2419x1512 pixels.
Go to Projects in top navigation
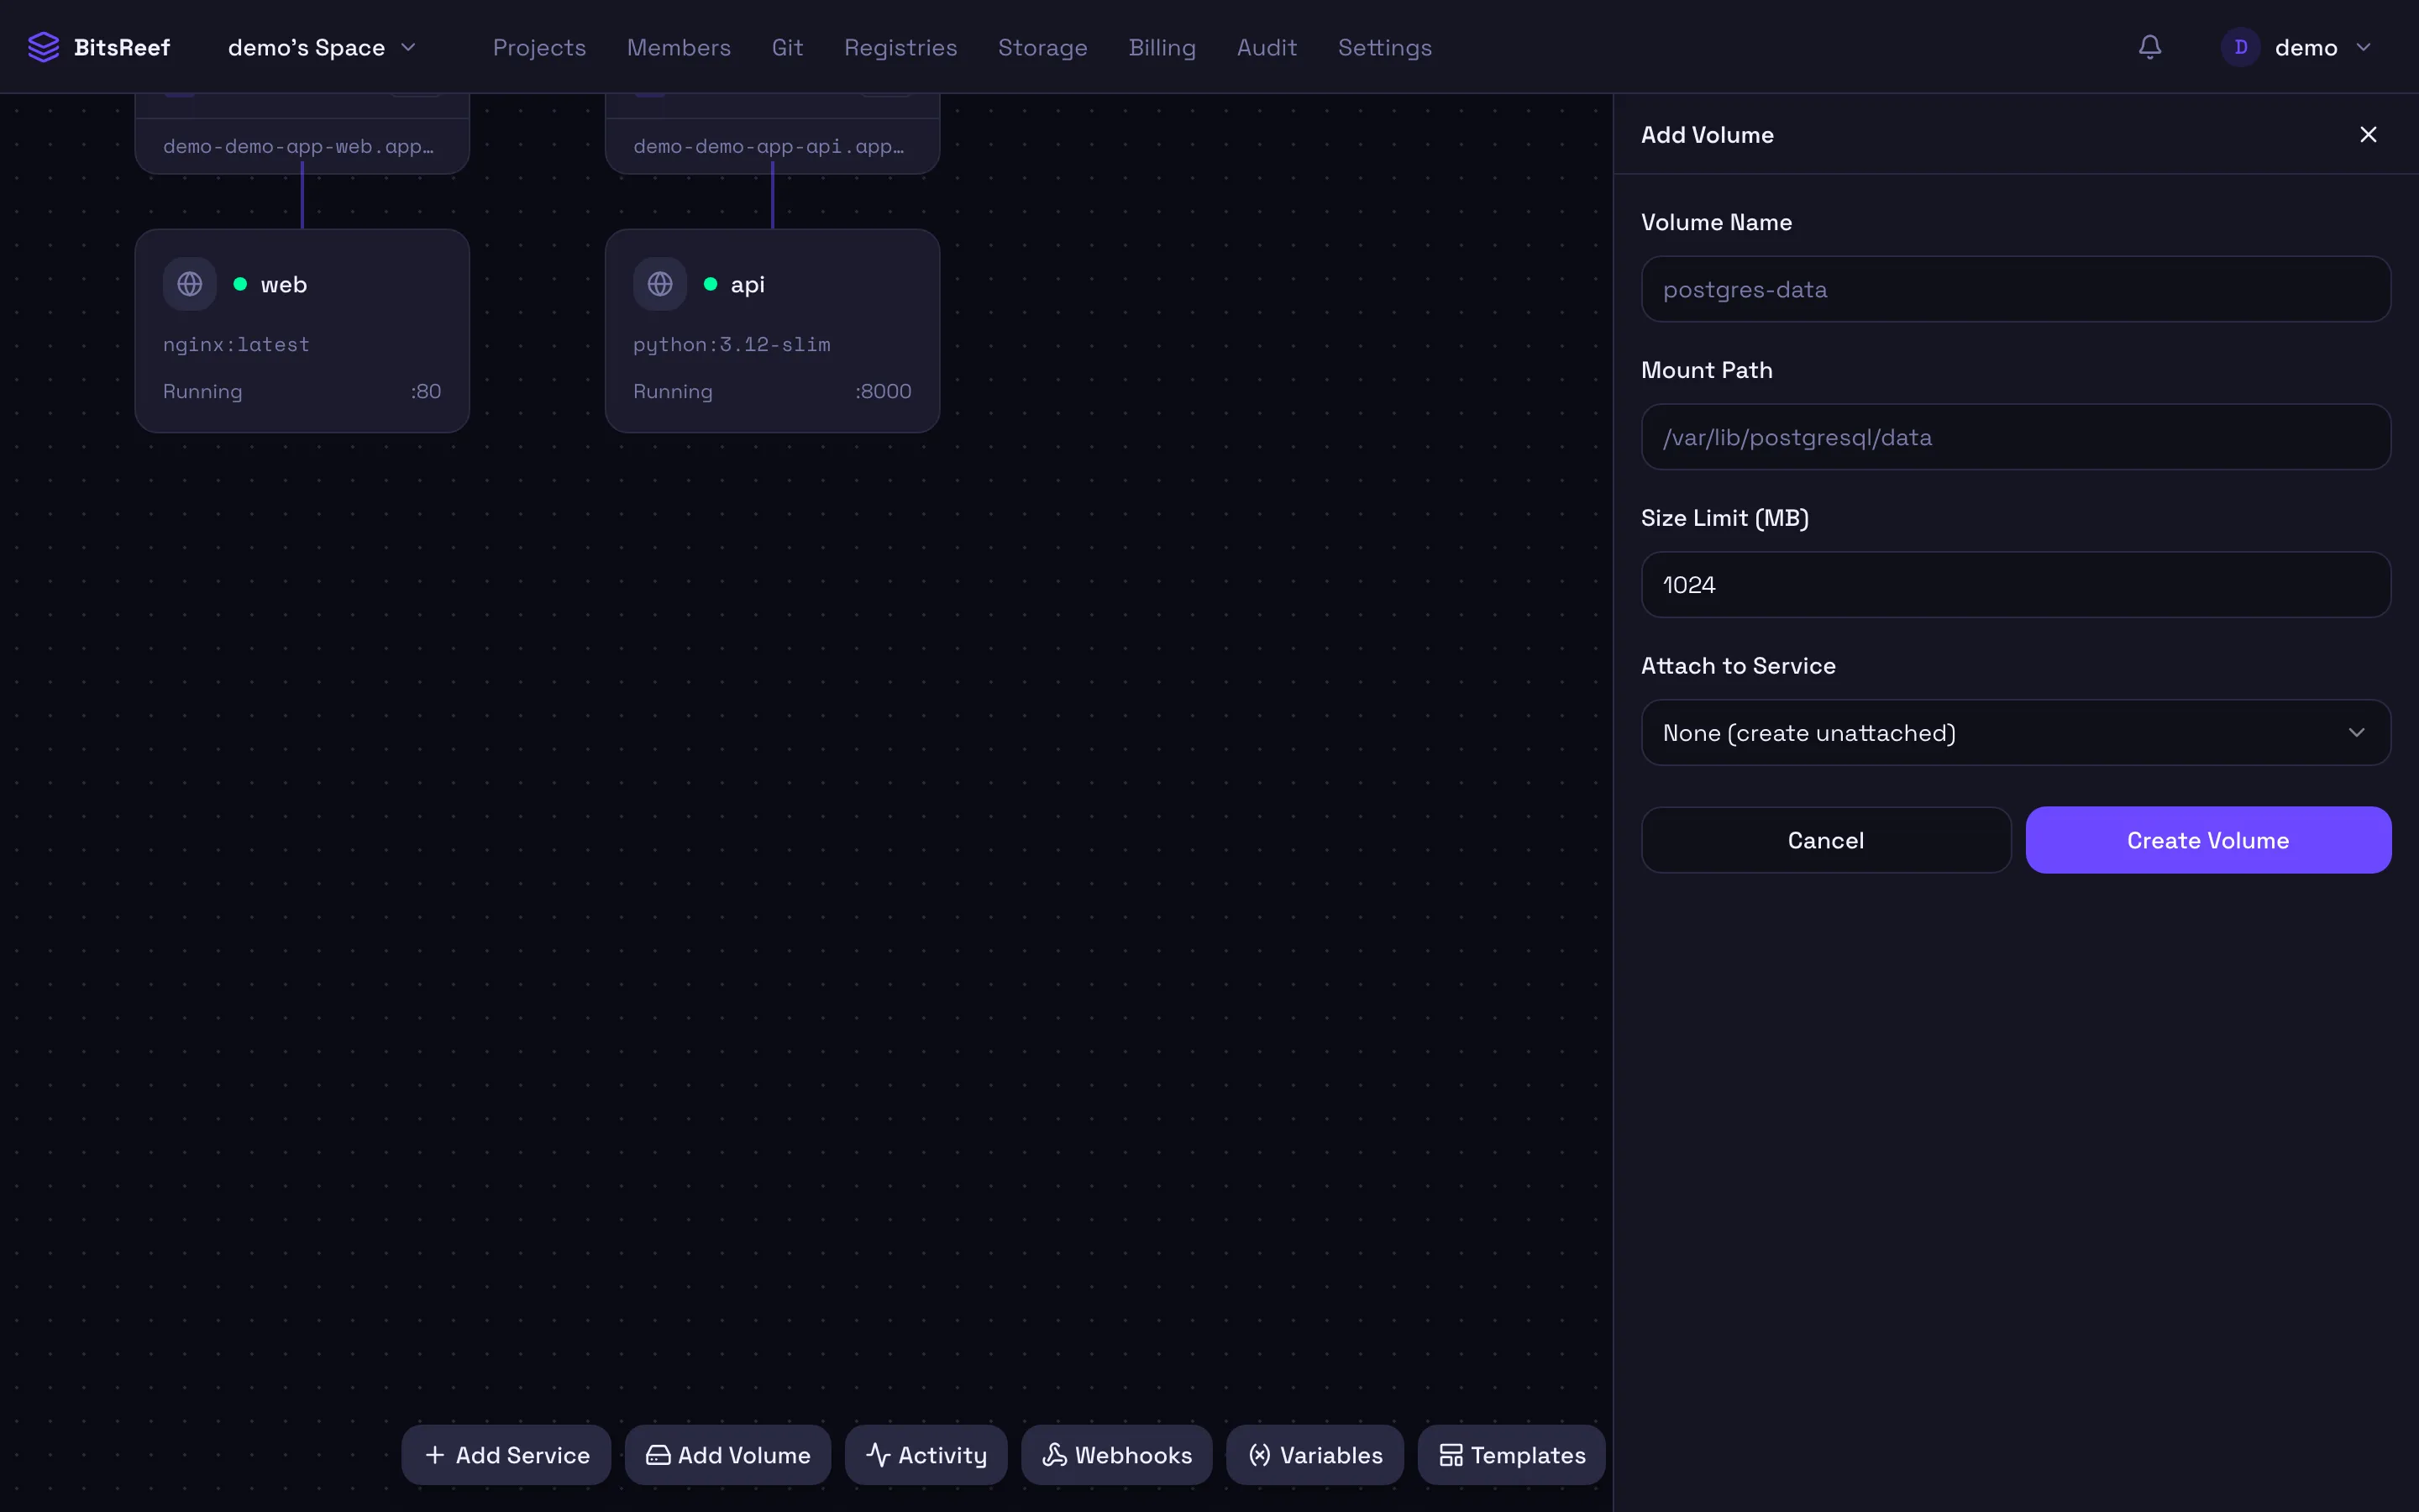(x=538, y=47)
